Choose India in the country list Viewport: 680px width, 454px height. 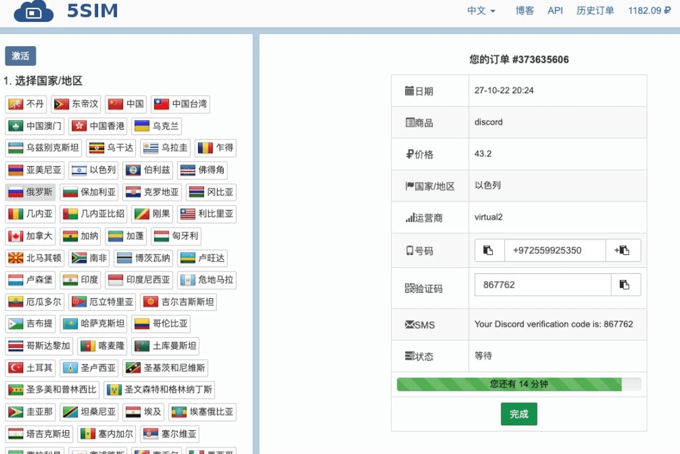pyautogui.click(x=80, y=280)
